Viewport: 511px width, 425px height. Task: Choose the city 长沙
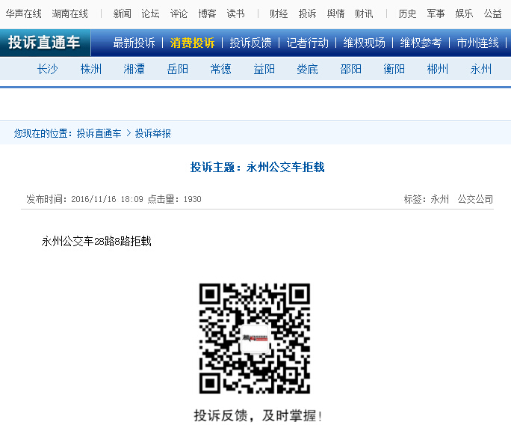[x=47, y=69]
